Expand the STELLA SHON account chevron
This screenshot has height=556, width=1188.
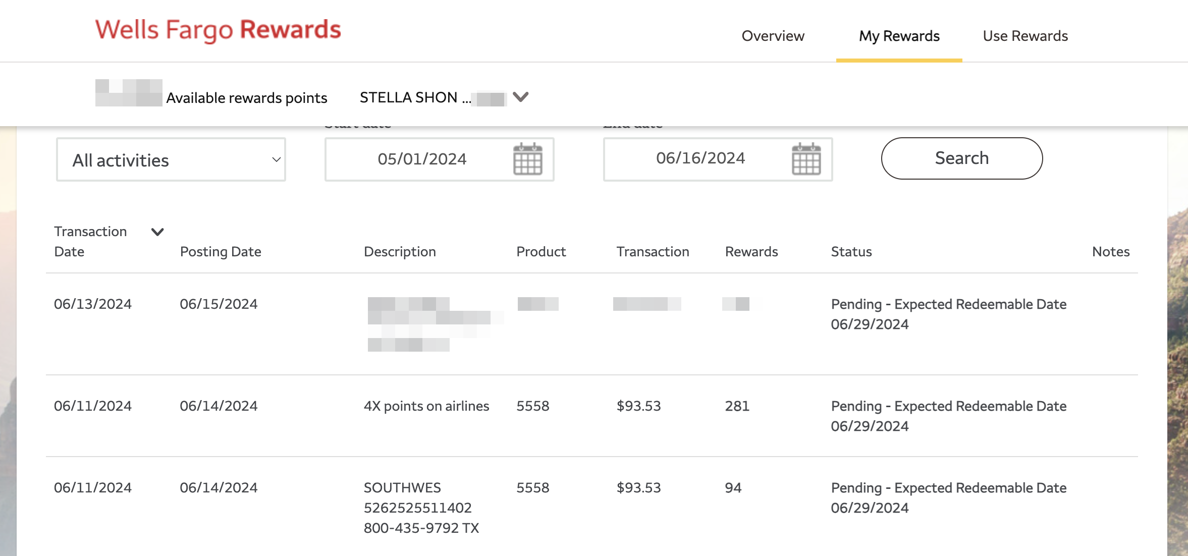pyautogui.click(x=520, y=96)
